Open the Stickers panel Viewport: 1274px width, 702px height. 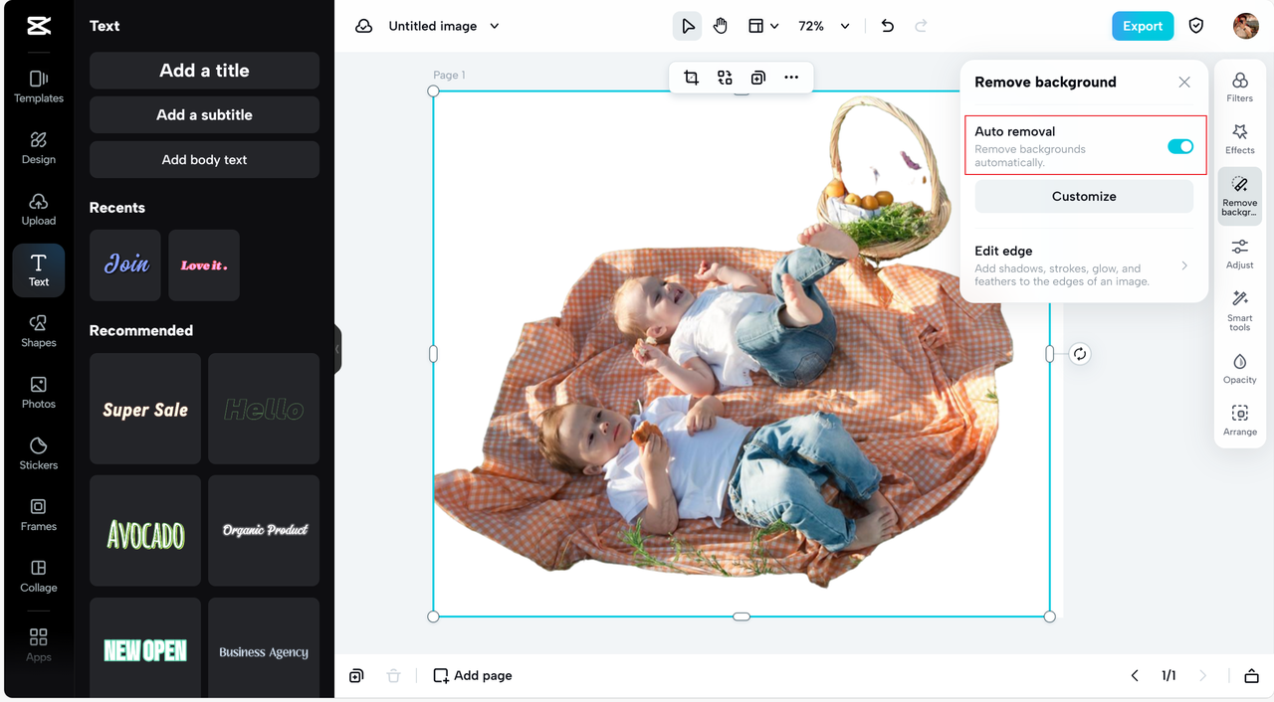39,454
